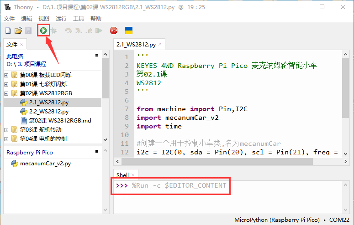
Task: Stop the backend with STOP icon
Action: pyautogui.click(x=114, y=31)
